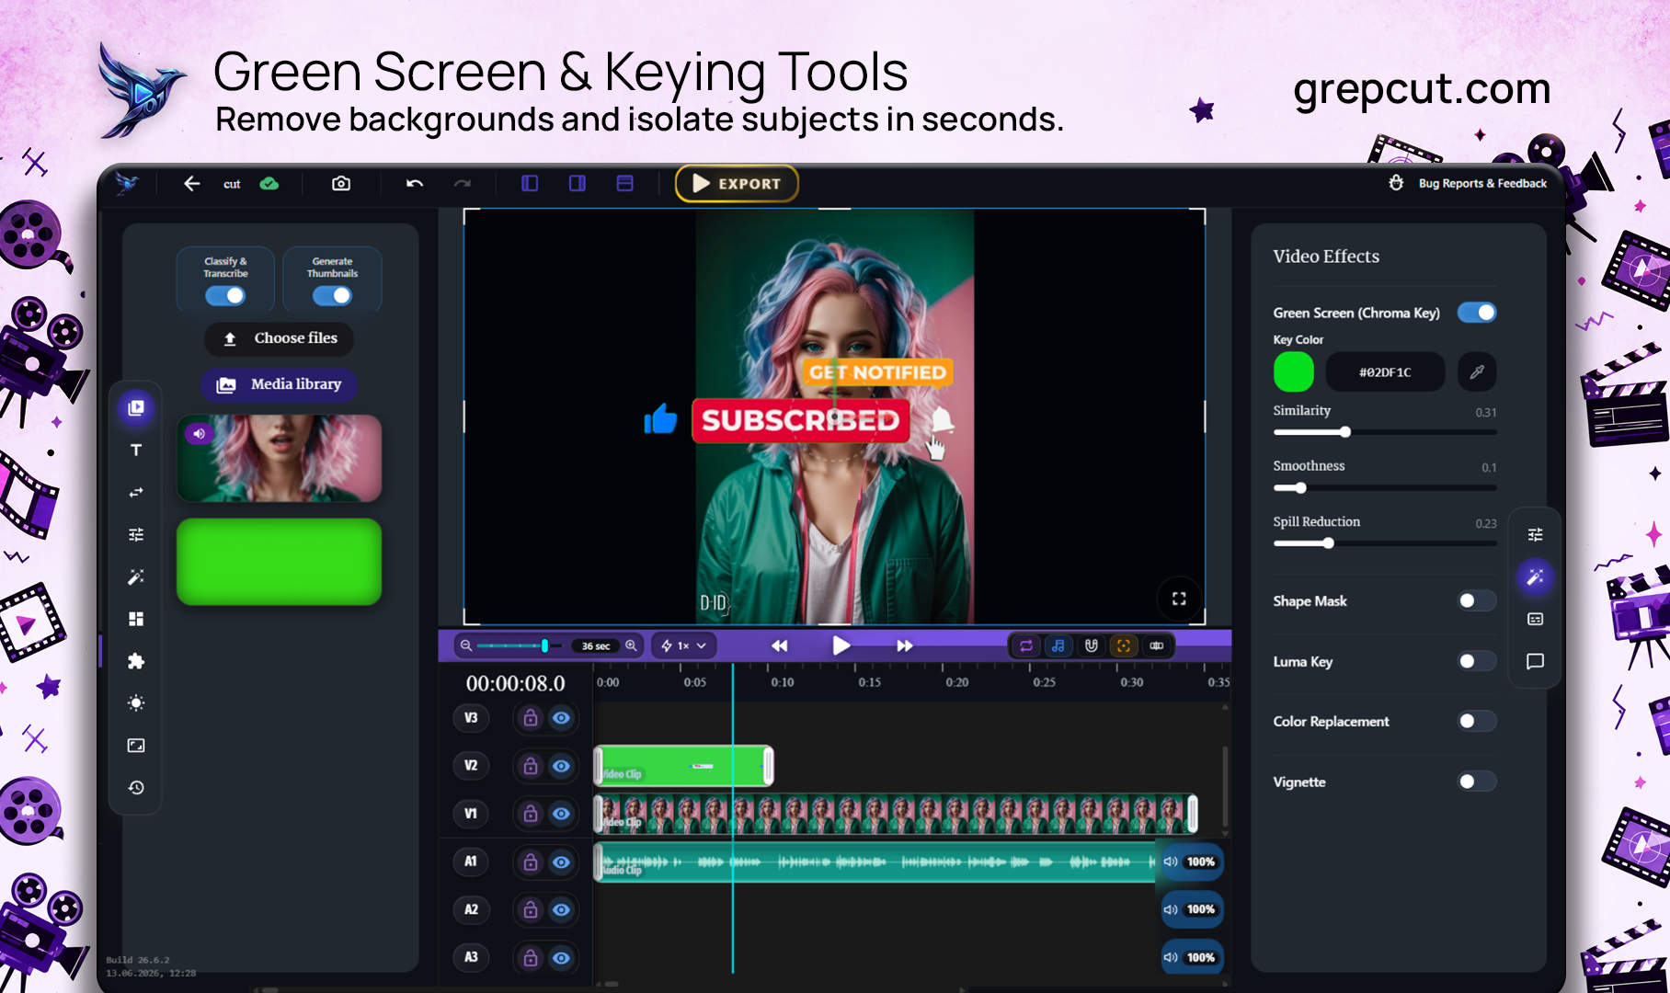Toggle the left panel layout icon
1670x993 pixels.
pyautogui.click(x=530, y=184)
